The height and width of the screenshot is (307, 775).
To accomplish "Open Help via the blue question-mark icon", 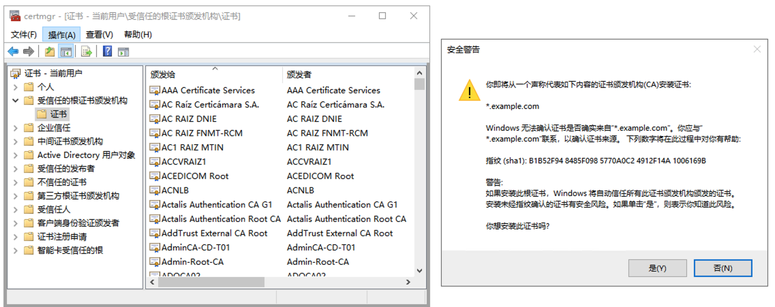I will tap(107, 51).
